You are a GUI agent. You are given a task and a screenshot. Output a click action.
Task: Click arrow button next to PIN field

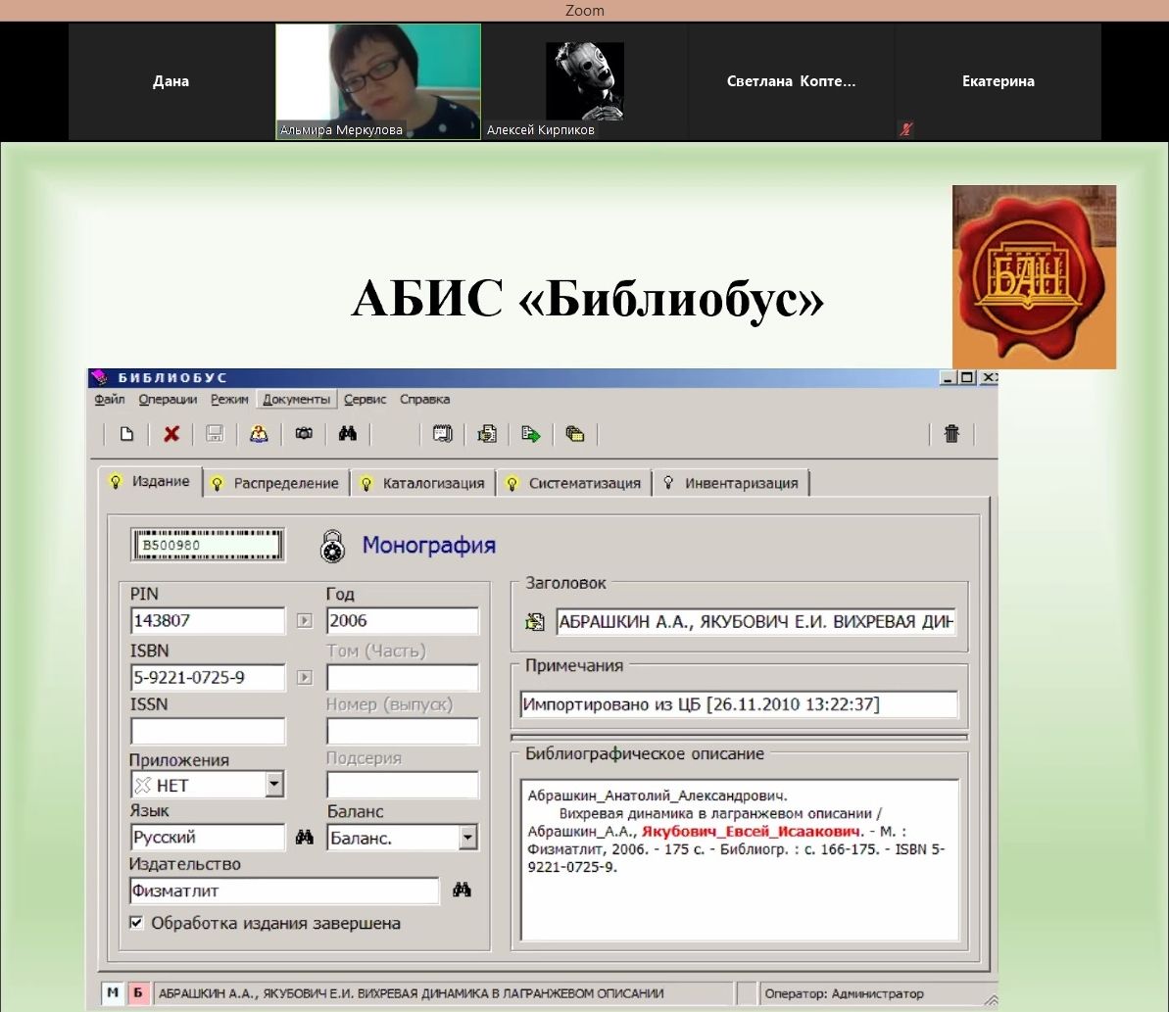tap(304, 620)
